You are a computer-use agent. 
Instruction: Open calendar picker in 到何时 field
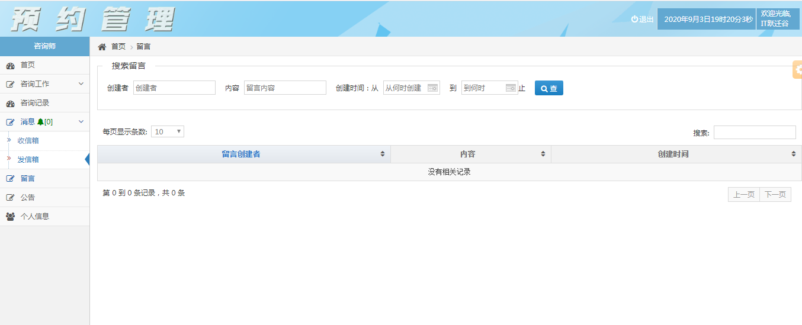tap(511, 88)
